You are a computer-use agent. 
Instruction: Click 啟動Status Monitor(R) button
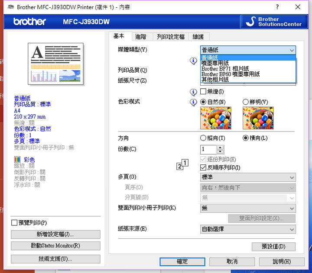(55, 246)
